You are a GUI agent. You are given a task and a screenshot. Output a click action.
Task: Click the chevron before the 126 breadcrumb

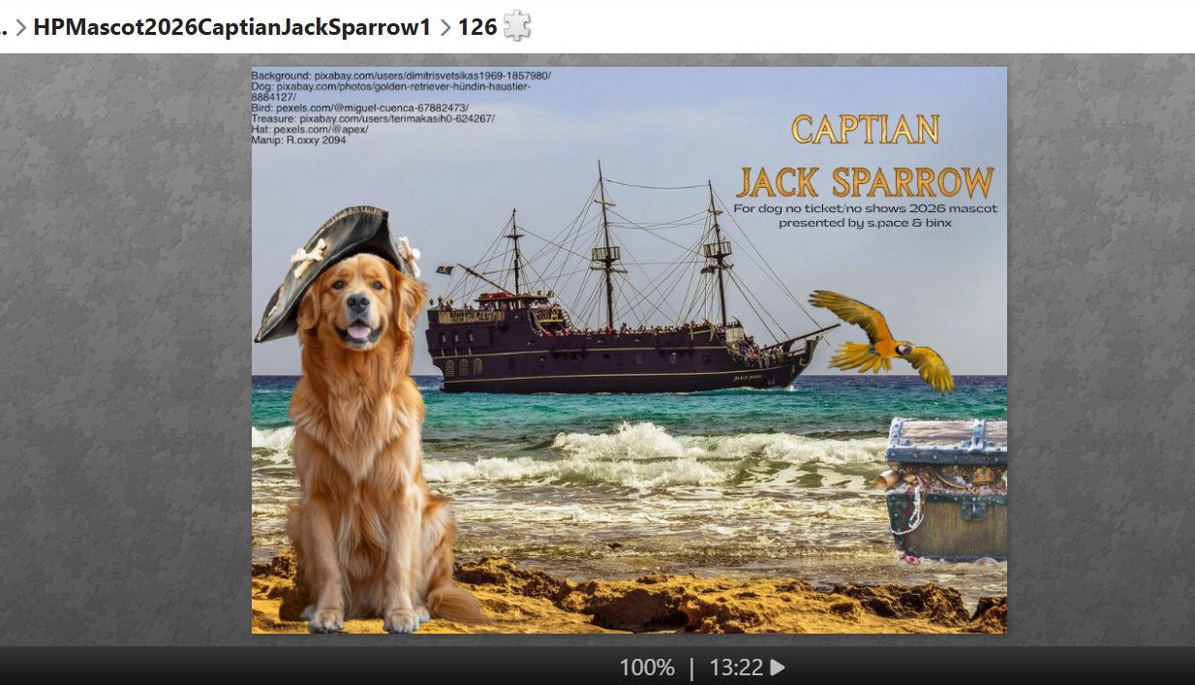pyautogui.click(x=445, y=27)
